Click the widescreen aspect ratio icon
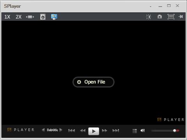187x140 pixels. point(30,17)
